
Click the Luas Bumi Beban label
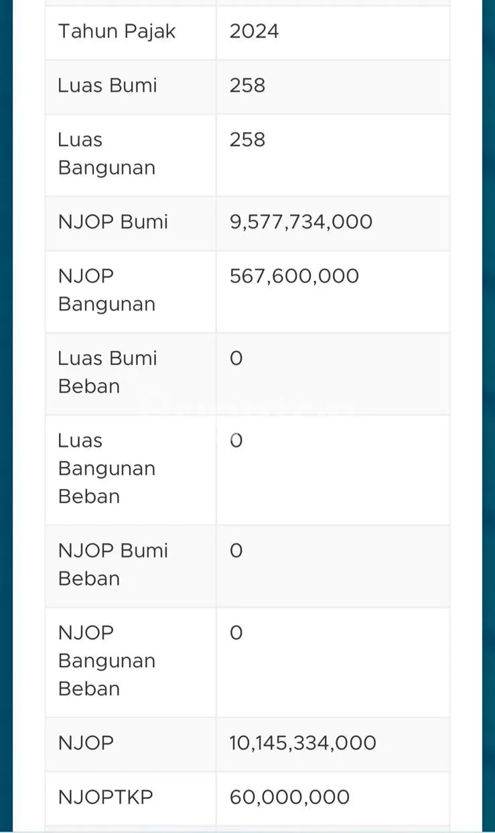[x=107, y=372]
